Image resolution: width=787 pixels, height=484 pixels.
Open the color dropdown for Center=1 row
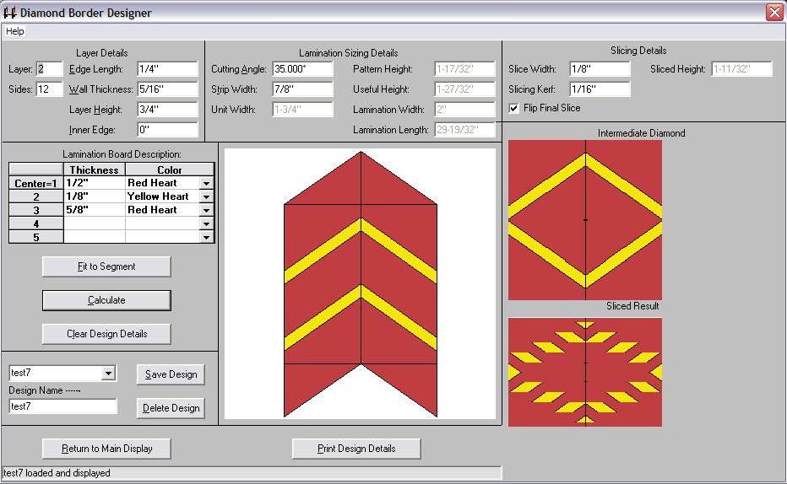click(206, 183)
